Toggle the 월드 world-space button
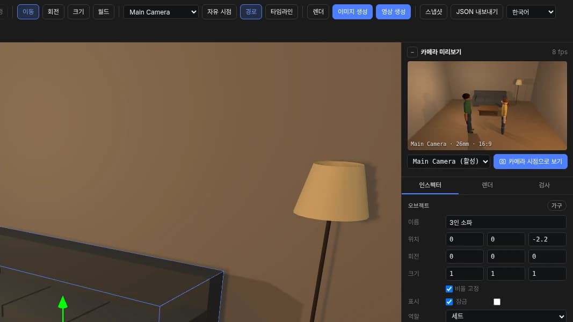 104,12
